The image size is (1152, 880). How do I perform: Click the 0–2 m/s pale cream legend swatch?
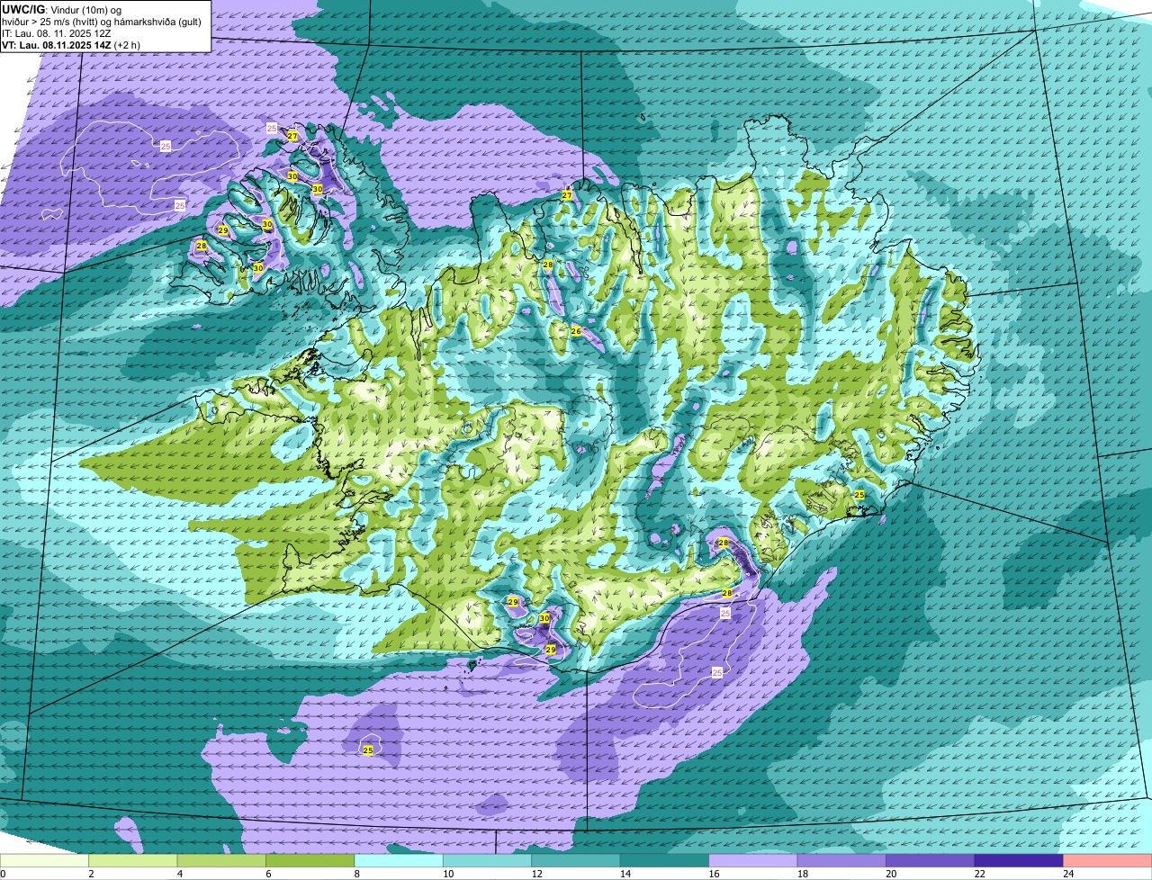[45, 861]
